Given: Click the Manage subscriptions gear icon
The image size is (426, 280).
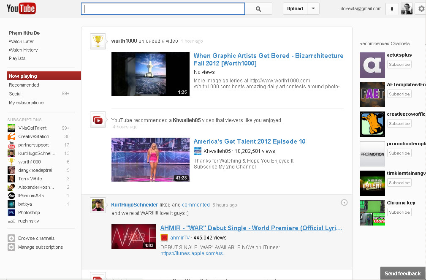Looking at the screenshot, I should 11,247.
